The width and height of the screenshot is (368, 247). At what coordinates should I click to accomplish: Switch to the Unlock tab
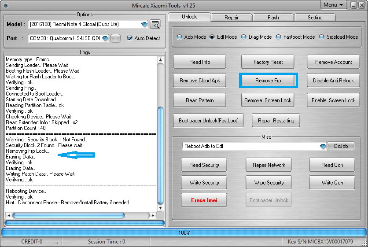click(x=189, y=17)
